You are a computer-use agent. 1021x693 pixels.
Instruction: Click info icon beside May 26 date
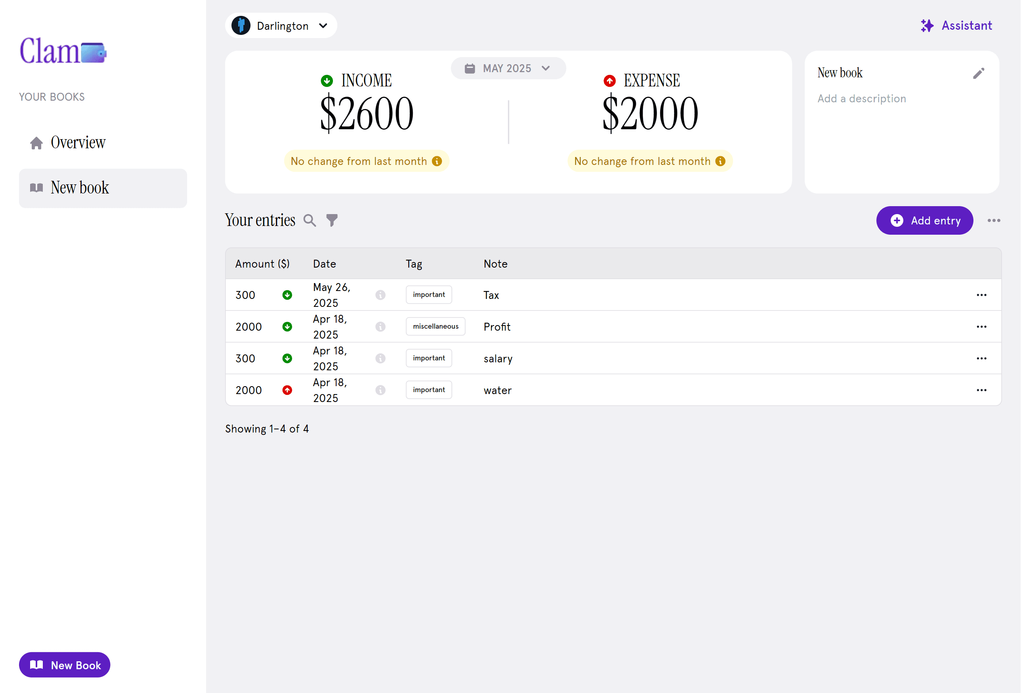[x=380, y=295]
